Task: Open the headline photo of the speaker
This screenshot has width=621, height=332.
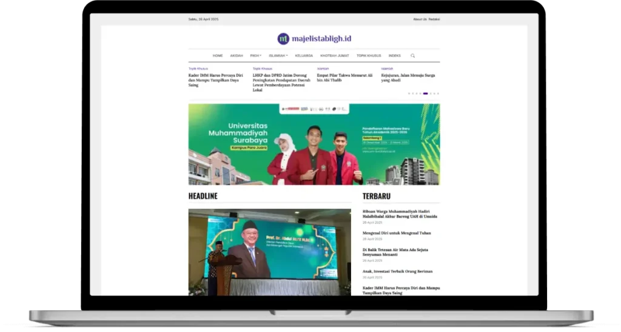Action: [x=270, y=252]
